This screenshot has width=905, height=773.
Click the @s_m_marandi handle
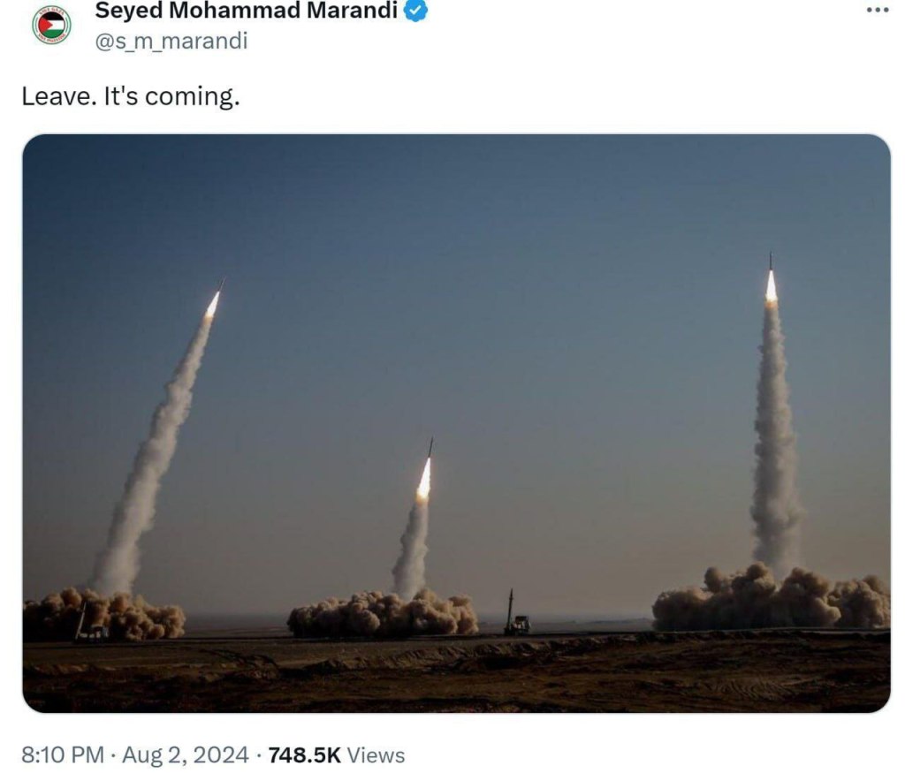click(171, 41)
